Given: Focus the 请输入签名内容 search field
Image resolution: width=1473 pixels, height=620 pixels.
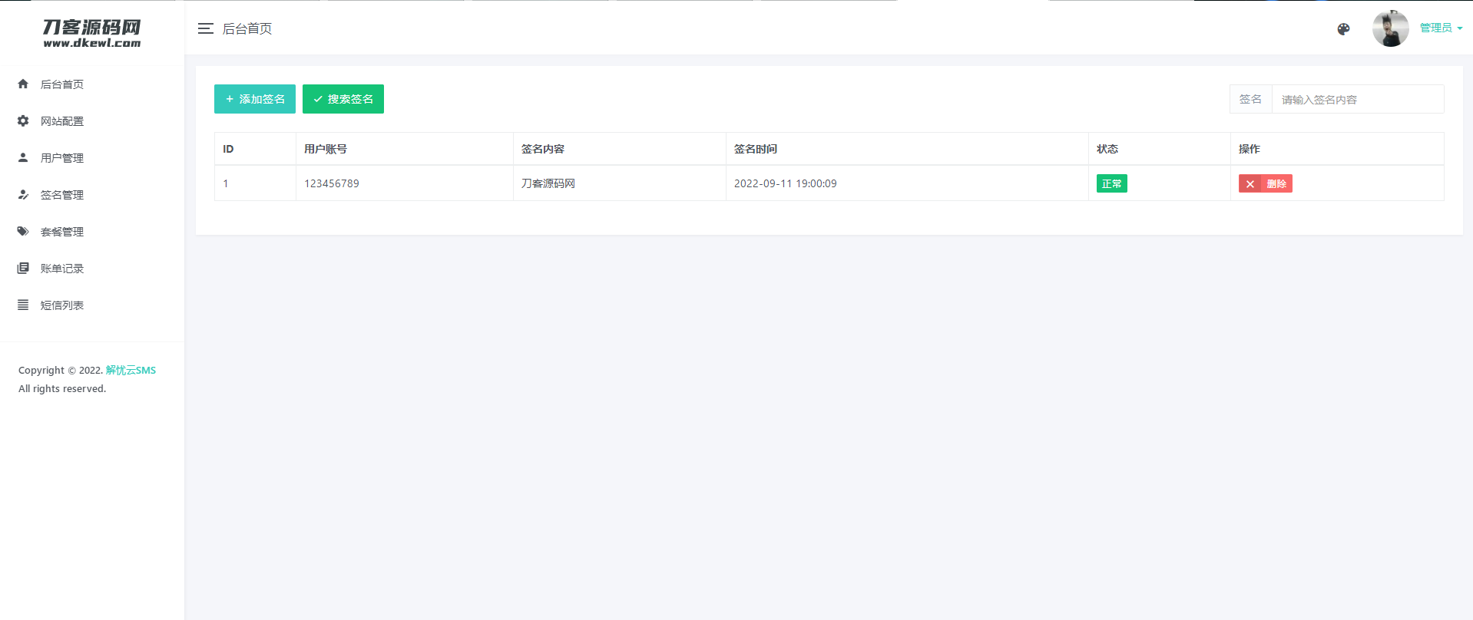Looking at the screenshot, I should click(1358, 99).
